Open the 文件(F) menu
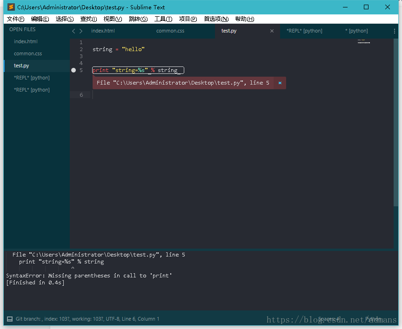 tap(15, 19)
